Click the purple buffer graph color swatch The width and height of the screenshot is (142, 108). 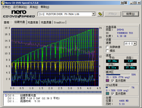point(107,81)
